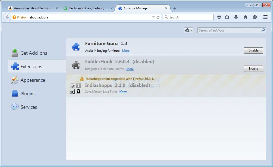Open More link for Indiashopps
Screen dimensions: 273x167
123,91
